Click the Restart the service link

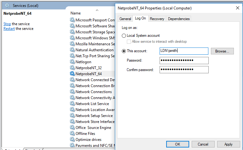(x=9, y=29)
